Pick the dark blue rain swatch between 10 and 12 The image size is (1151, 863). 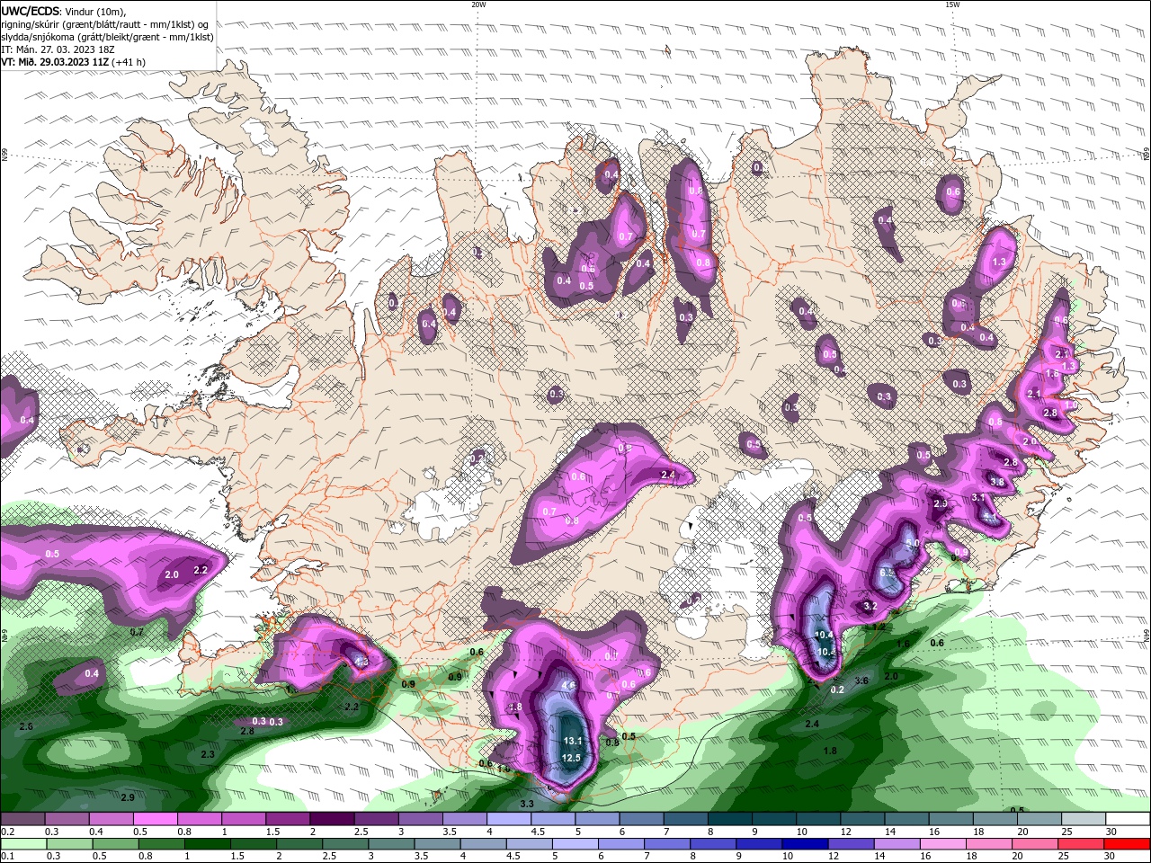point(804,844)
